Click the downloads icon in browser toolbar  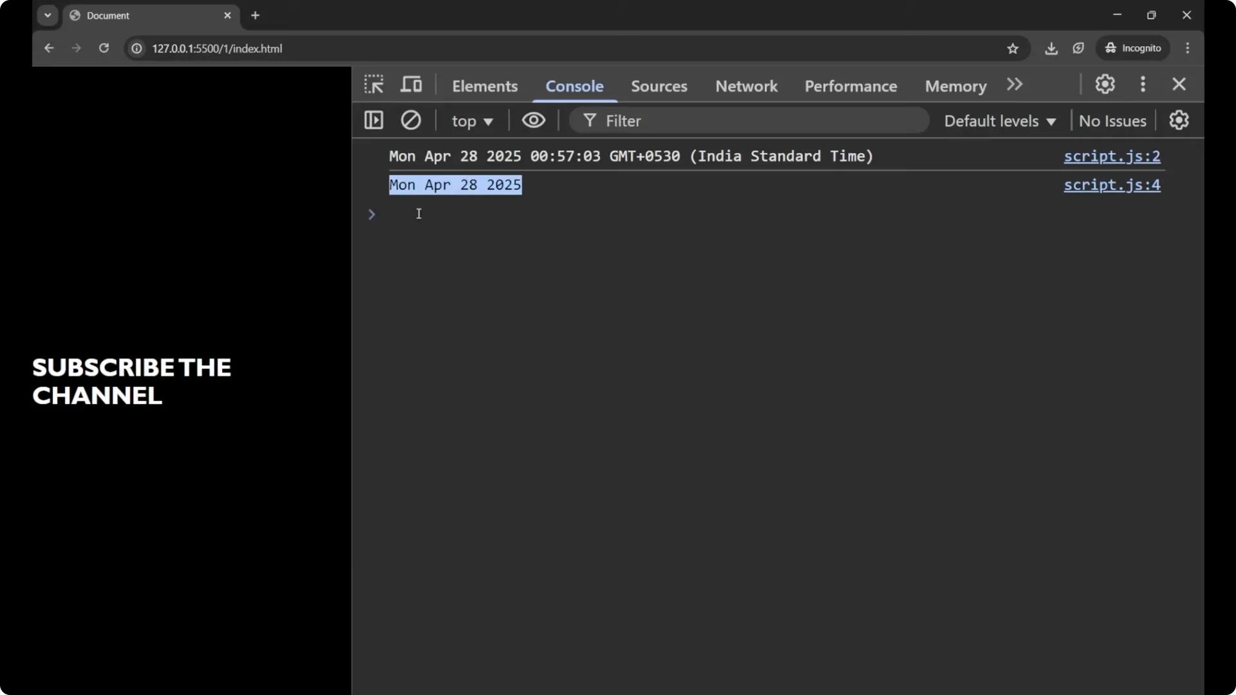point(1051,48)
